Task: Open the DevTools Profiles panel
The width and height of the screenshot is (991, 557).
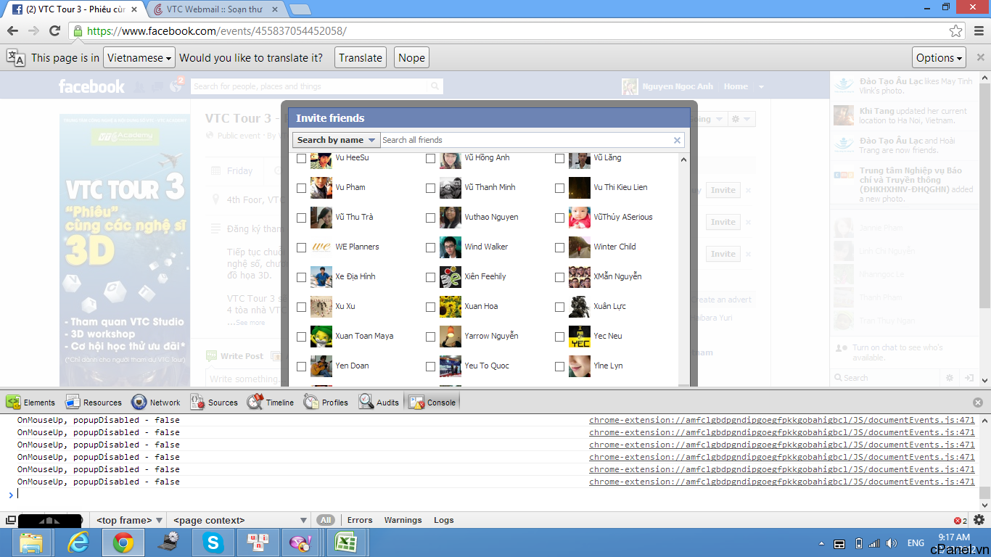Action: pos(326,402)
